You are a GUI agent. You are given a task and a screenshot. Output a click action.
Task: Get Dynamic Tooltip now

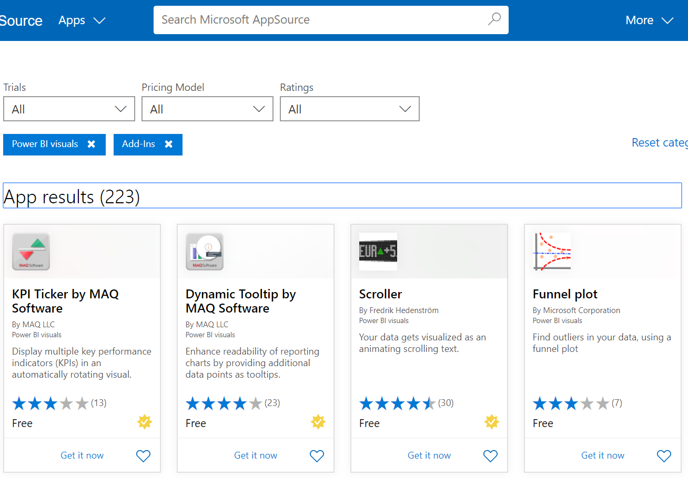(x=256, y=455)
